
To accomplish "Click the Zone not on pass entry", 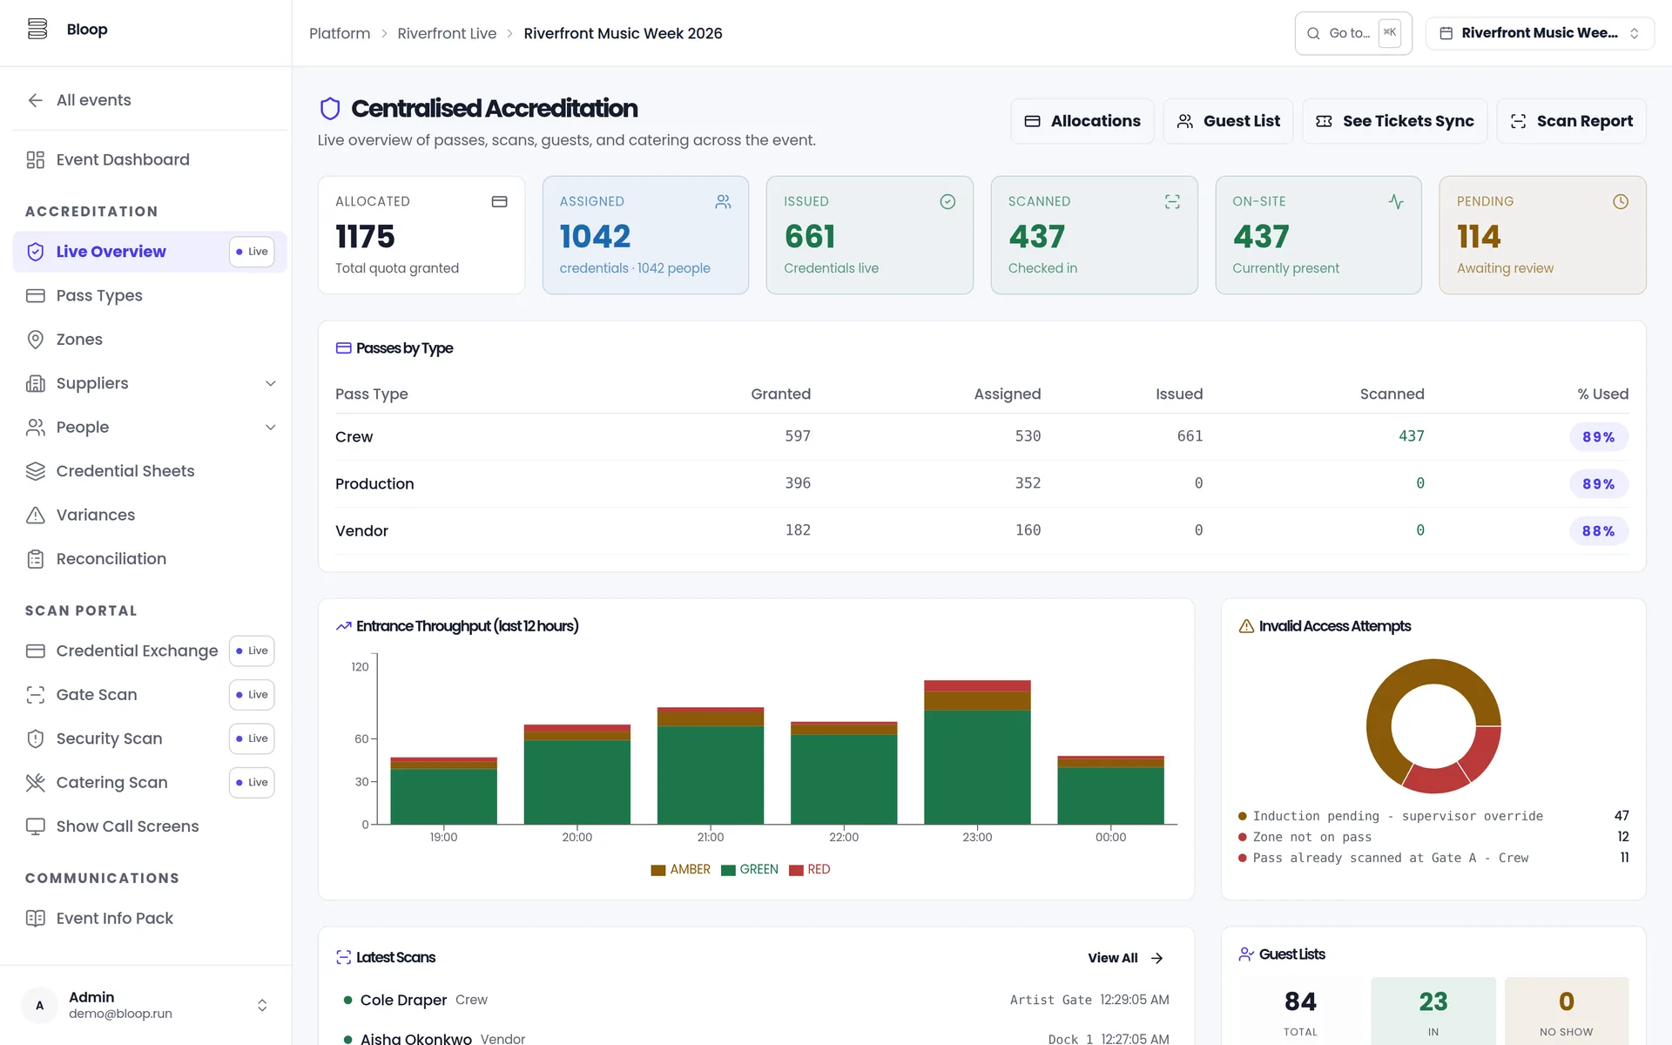I will point(1433,837).
